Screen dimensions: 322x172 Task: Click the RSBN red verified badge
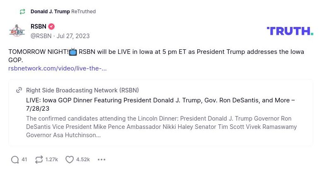pyautogui.click(x=52, y=27)
